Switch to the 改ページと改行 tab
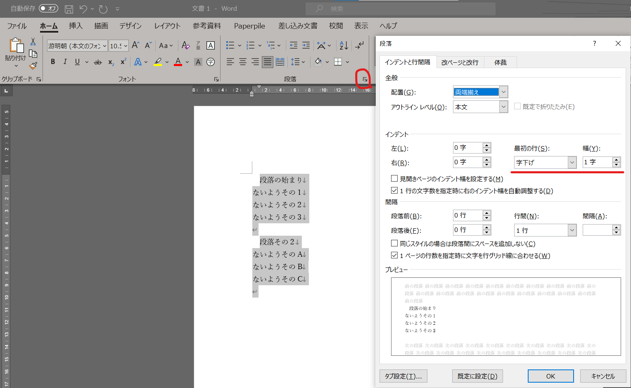 click(460, 62)
